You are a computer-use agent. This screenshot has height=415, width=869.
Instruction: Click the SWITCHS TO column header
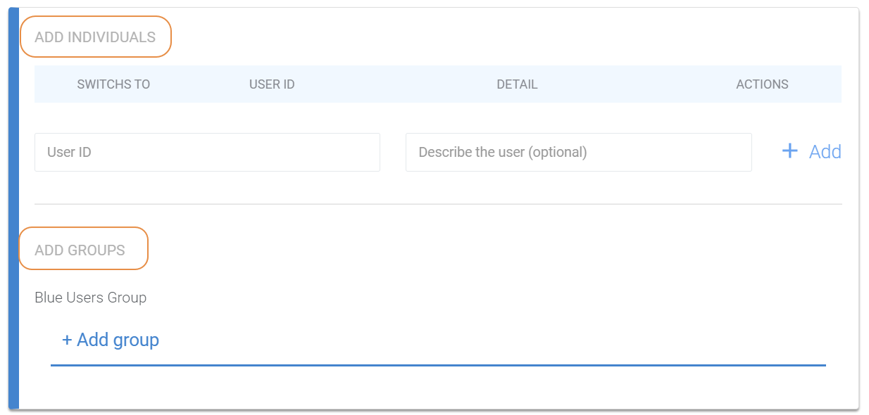[x=113, y=84]
